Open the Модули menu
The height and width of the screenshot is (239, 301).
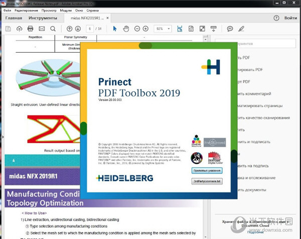pos(66,11)
